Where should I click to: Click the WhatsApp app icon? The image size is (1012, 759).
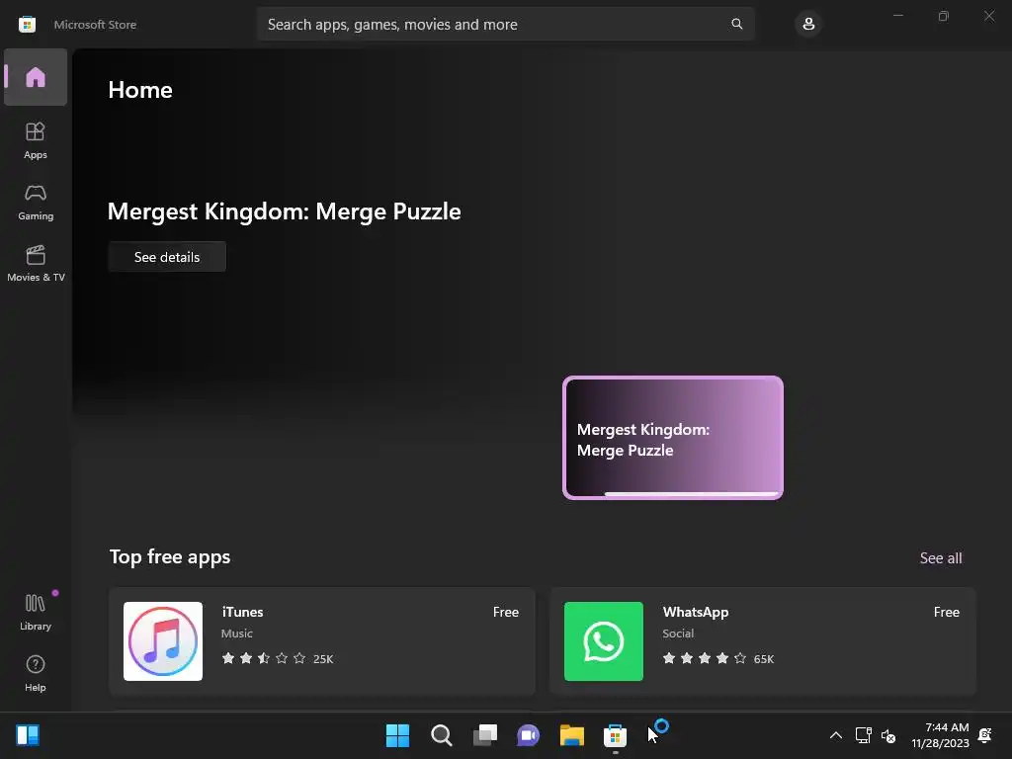pyautogui.click(x=604, y=640)
